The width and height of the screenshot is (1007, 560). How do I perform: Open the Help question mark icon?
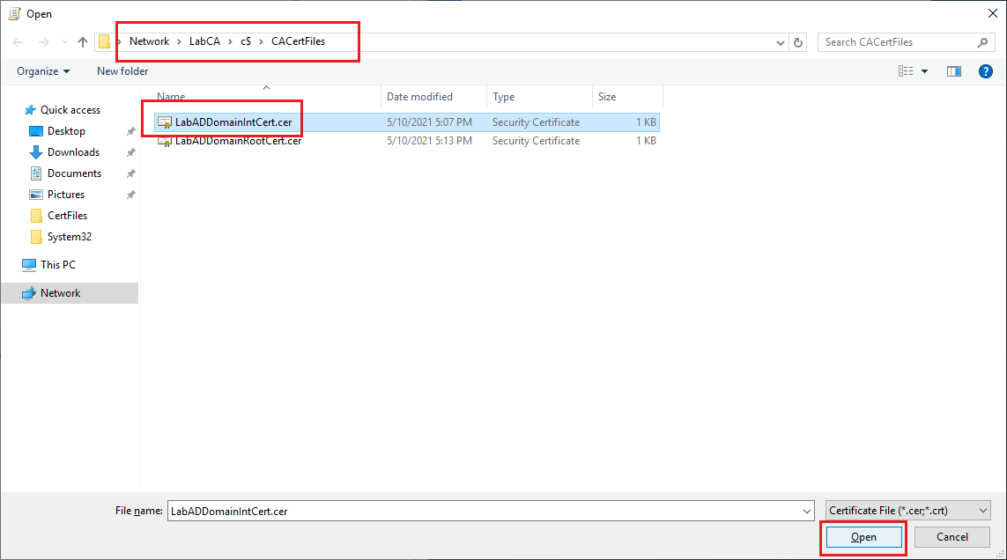pos(986,71)
